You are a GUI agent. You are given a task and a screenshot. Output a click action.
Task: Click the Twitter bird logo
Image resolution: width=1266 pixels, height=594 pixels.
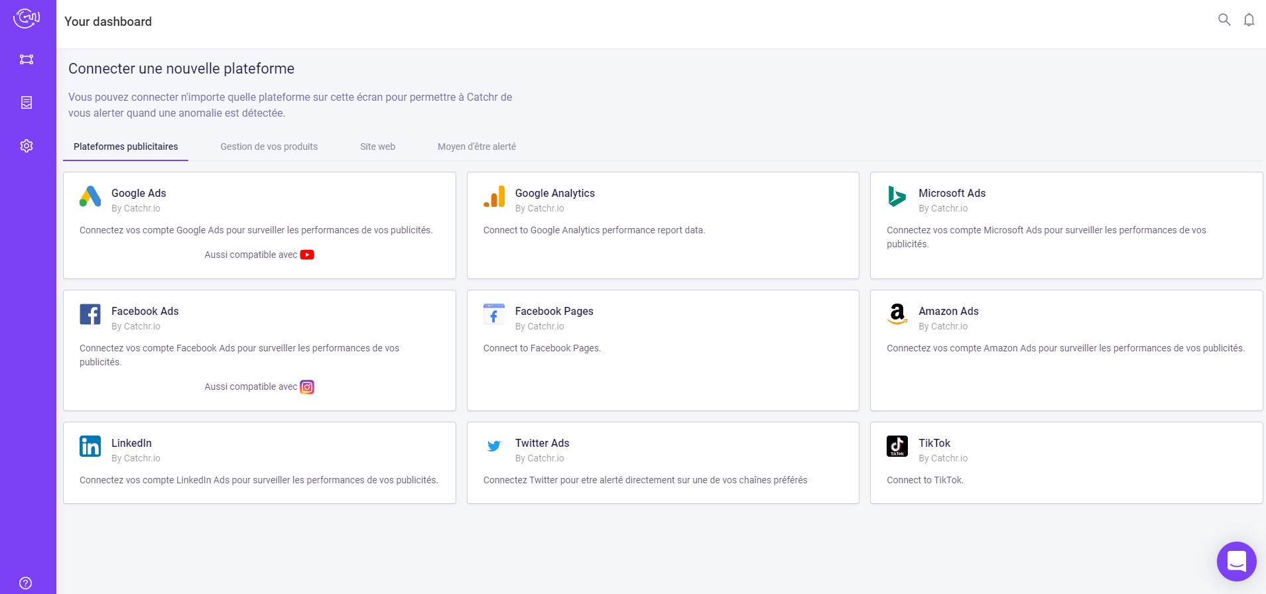[494, 446]
